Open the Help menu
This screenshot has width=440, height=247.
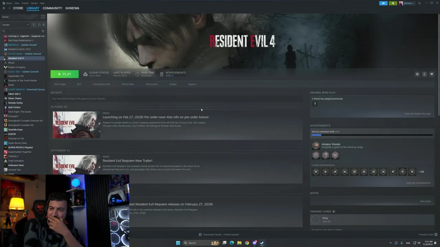(x=42, y=3)
